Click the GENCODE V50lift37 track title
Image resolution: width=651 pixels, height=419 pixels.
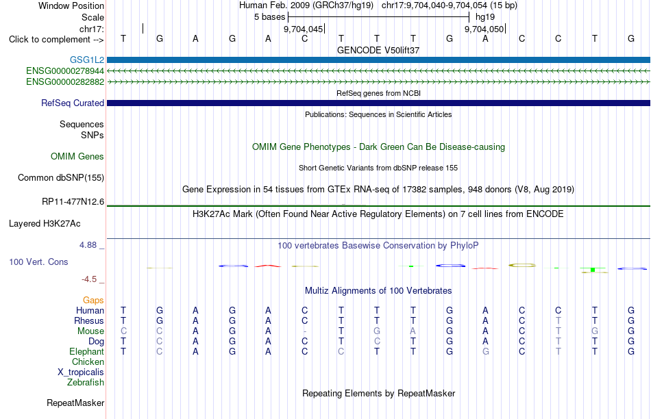point(378,50)
